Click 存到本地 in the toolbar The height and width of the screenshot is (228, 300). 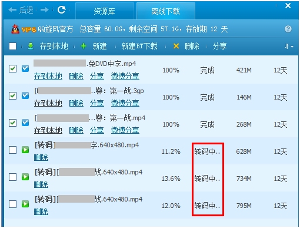(x=54, y=47)
